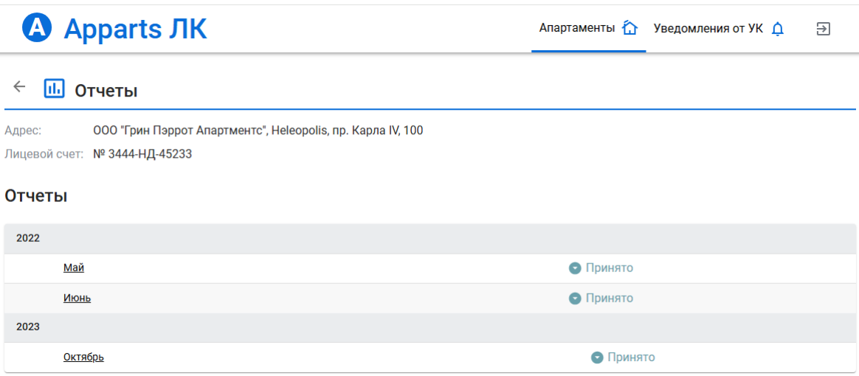Log out using the exit icon
The height and width of the screenshot is (376, 859).
[x=824, y=29]
